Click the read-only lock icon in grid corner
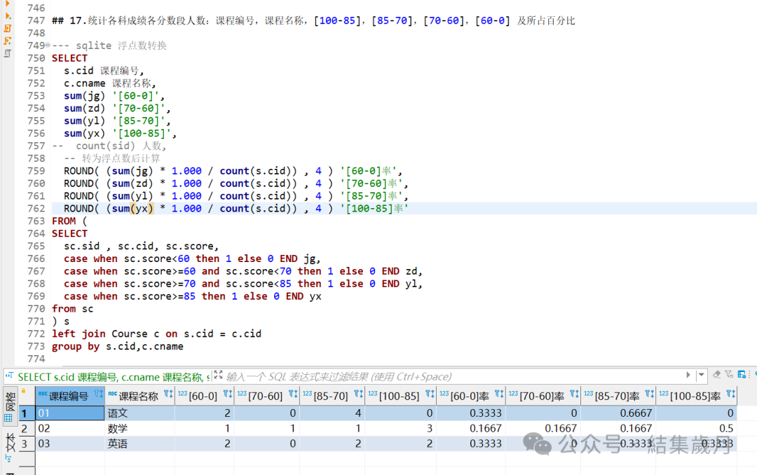The image size is (757, 475). pos(23,392)
